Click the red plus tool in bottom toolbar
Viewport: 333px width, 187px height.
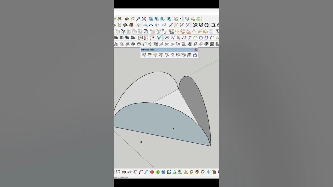pos(152,172)
